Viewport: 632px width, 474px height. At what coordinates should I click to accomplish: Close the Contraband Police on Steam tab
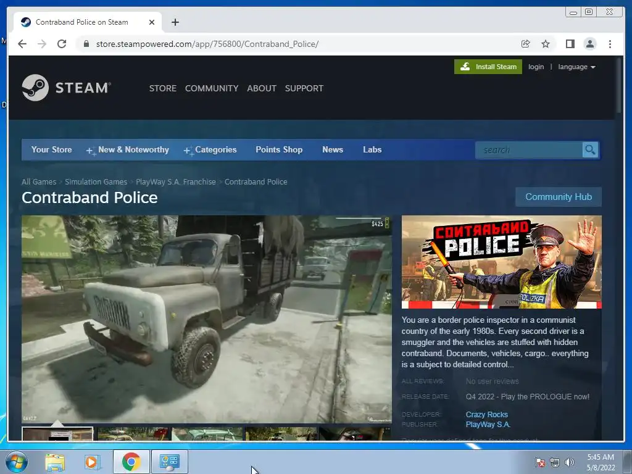click(x=152, y=22)
